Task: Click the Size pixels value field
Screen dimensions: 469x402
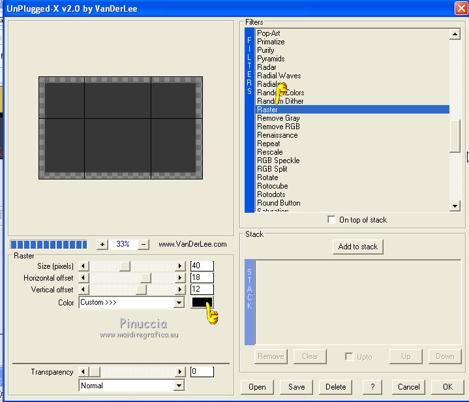Action: (202, 266)
